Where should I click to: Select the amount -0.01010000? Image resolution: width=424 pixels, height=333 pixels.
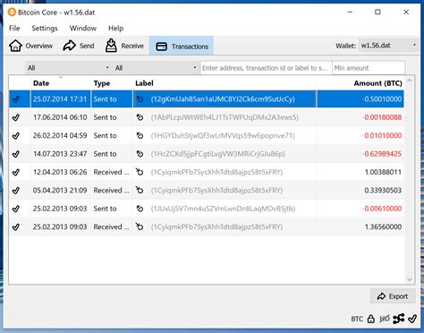pyautogui.click(x=382, y=135)
